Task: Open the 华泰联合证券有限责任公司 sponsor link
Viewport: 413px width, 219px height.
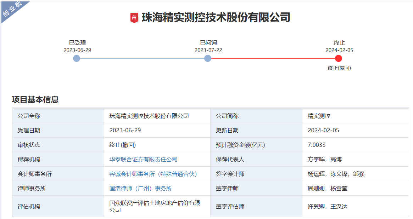Action: [143, 160]
